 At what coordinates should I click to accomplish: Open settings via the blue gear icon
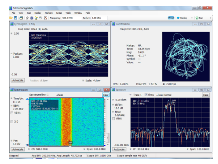[x=32, y=18]
